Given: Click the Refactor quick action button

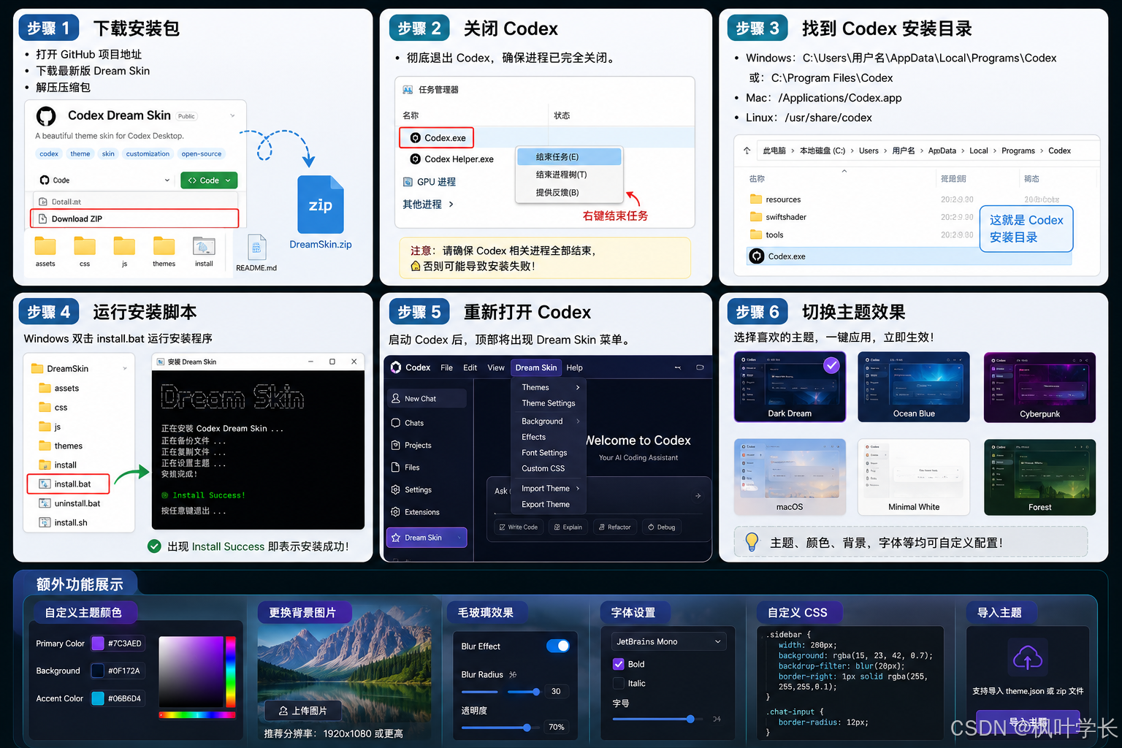Looking at the screenshot, I should [614, 527].
